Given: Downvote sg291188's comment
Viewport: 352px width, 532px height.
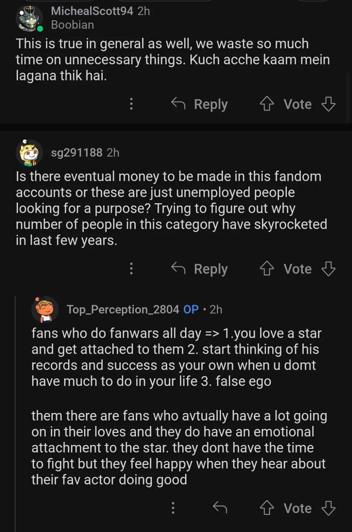Looking at the screenshot, I should tap(328, 268).
